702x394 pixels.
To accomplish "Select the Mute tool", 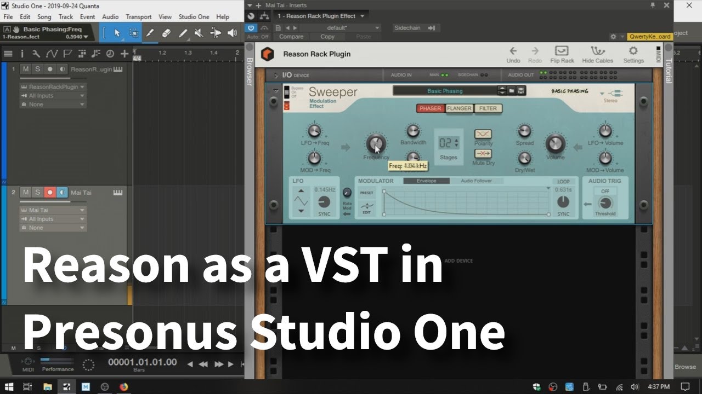I will [x=199, y=33].
